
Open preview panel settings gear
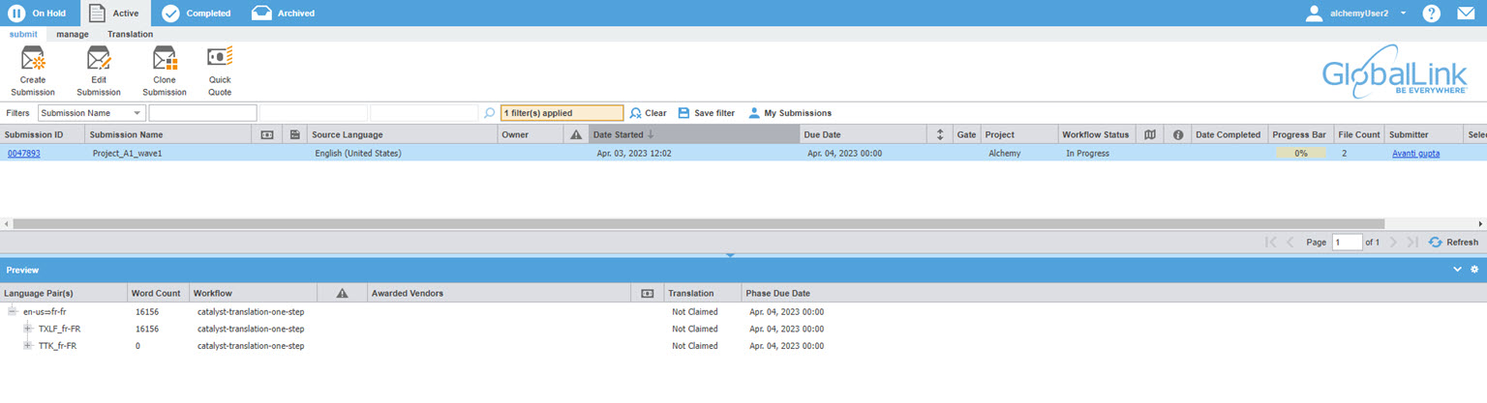click(x=1474, y=270)
